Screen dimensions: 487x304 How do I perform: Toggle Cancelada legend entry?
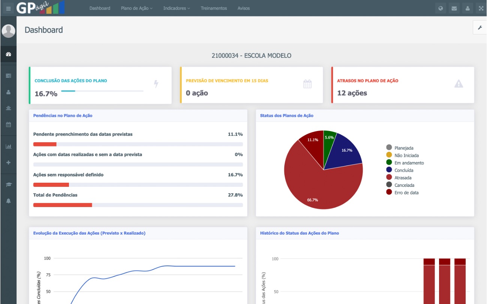tap(400, 185)
